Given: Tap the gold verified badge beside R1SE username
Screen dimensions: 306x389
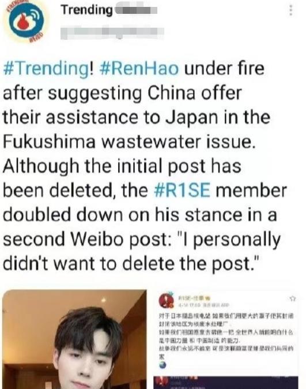Looking at the screenshot, I should 208,298.
